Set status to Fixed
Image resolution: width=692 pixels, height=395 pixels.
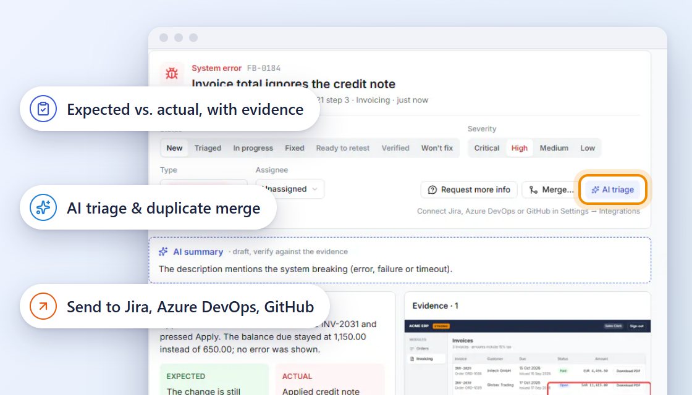click(x=294, y=148)
